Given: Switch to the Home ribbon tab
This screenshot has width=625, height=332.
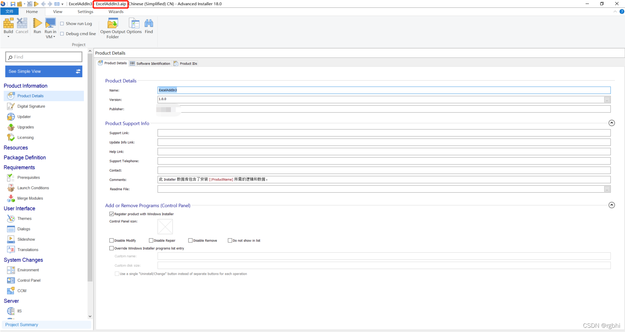Looking at the screenshot, I should [x=32, y=11].
